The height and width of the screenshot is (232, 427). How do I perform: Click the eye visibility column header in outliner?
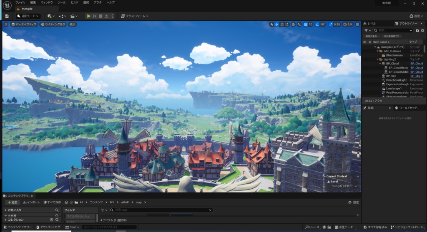pyautogui.click(x=364, y=42)
